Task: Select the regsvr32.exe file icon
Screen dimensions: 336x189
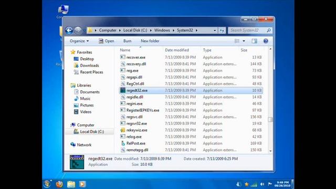Action: (x=122, y=123)
